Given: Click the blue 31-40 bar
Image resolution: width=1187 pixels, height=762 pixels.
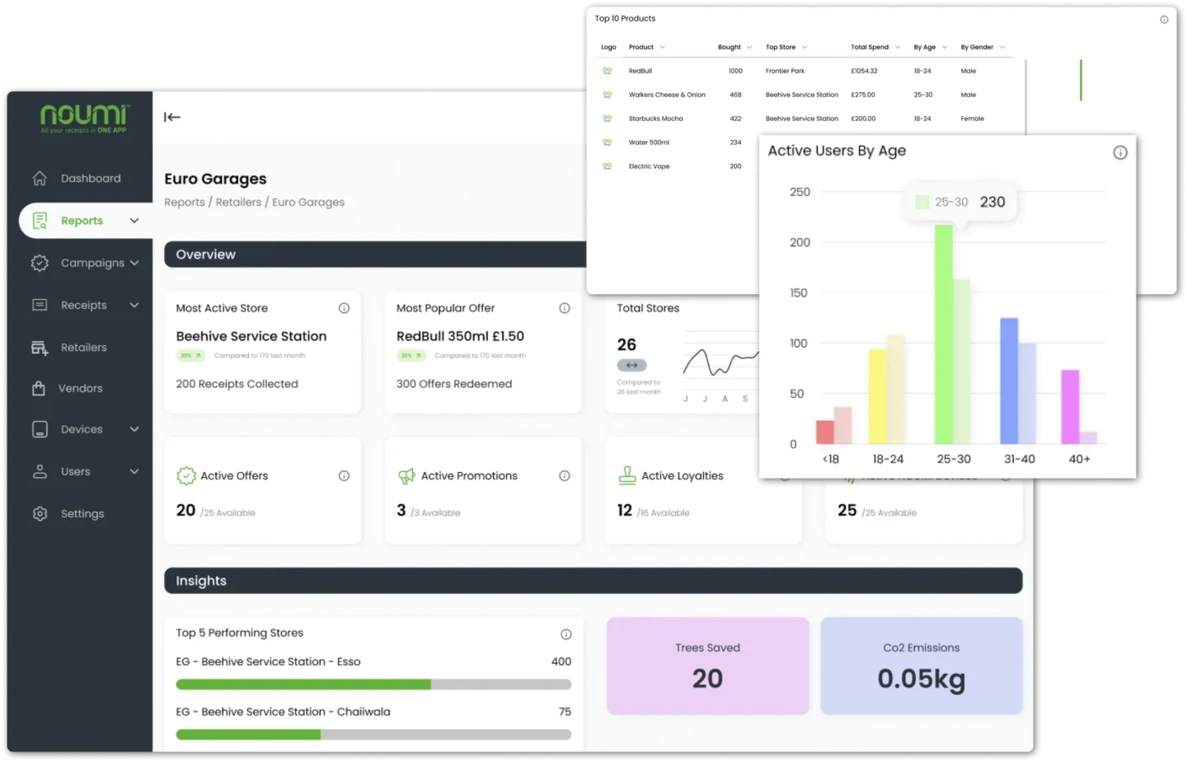Looking at the screenshot, I should 1009,381.
